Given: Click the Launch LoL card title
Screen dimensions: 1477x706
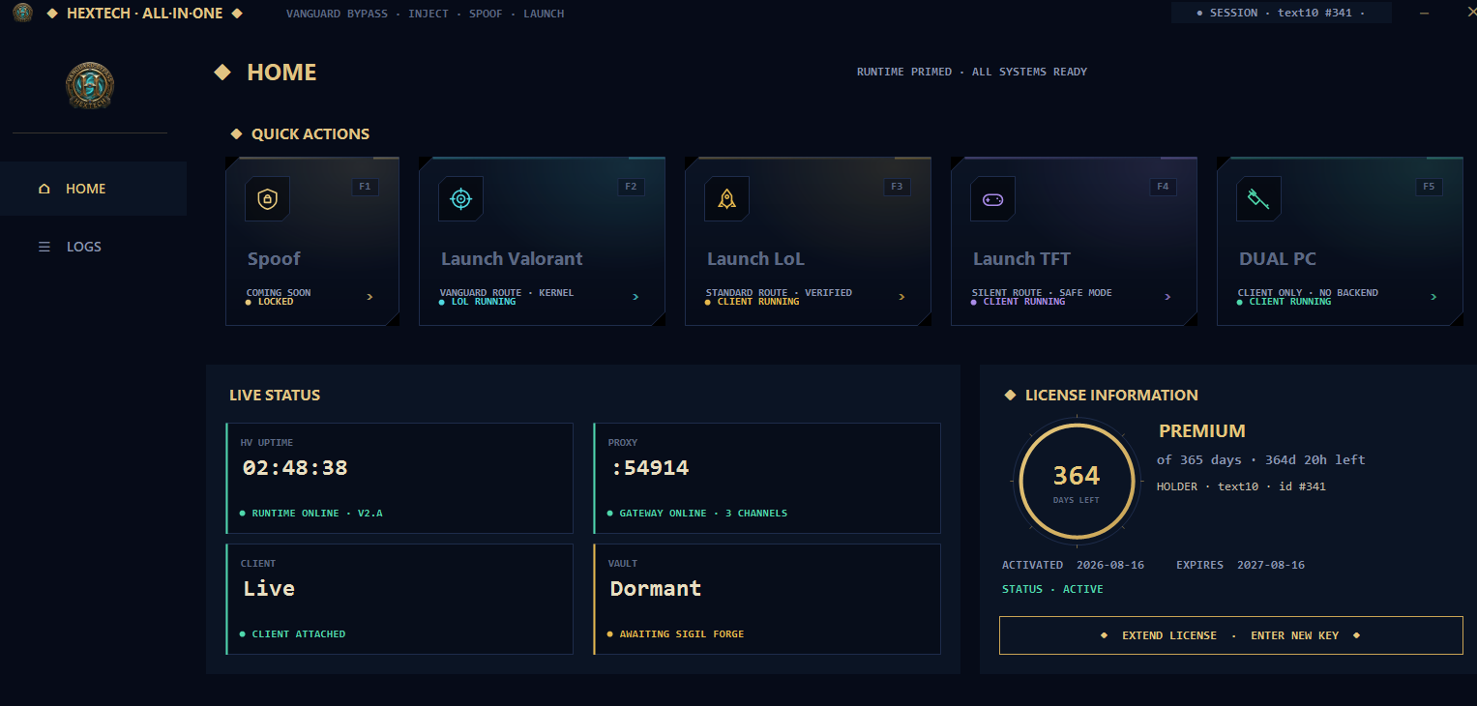Looking at the screenshot, I should [755, 259].
